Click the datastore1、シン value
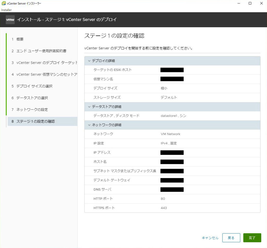Screen dimensions: 267x248 [x=173, y=116]
